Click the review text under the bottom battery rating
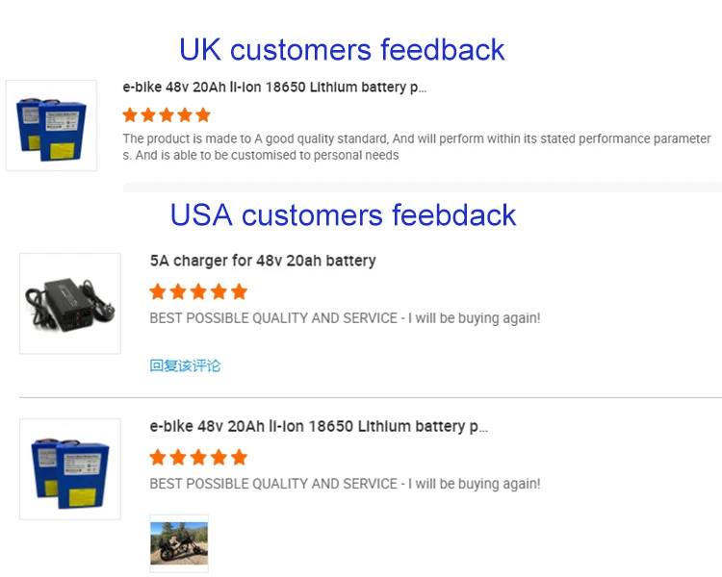Screen dimensions: 722x577 point(345,484)
